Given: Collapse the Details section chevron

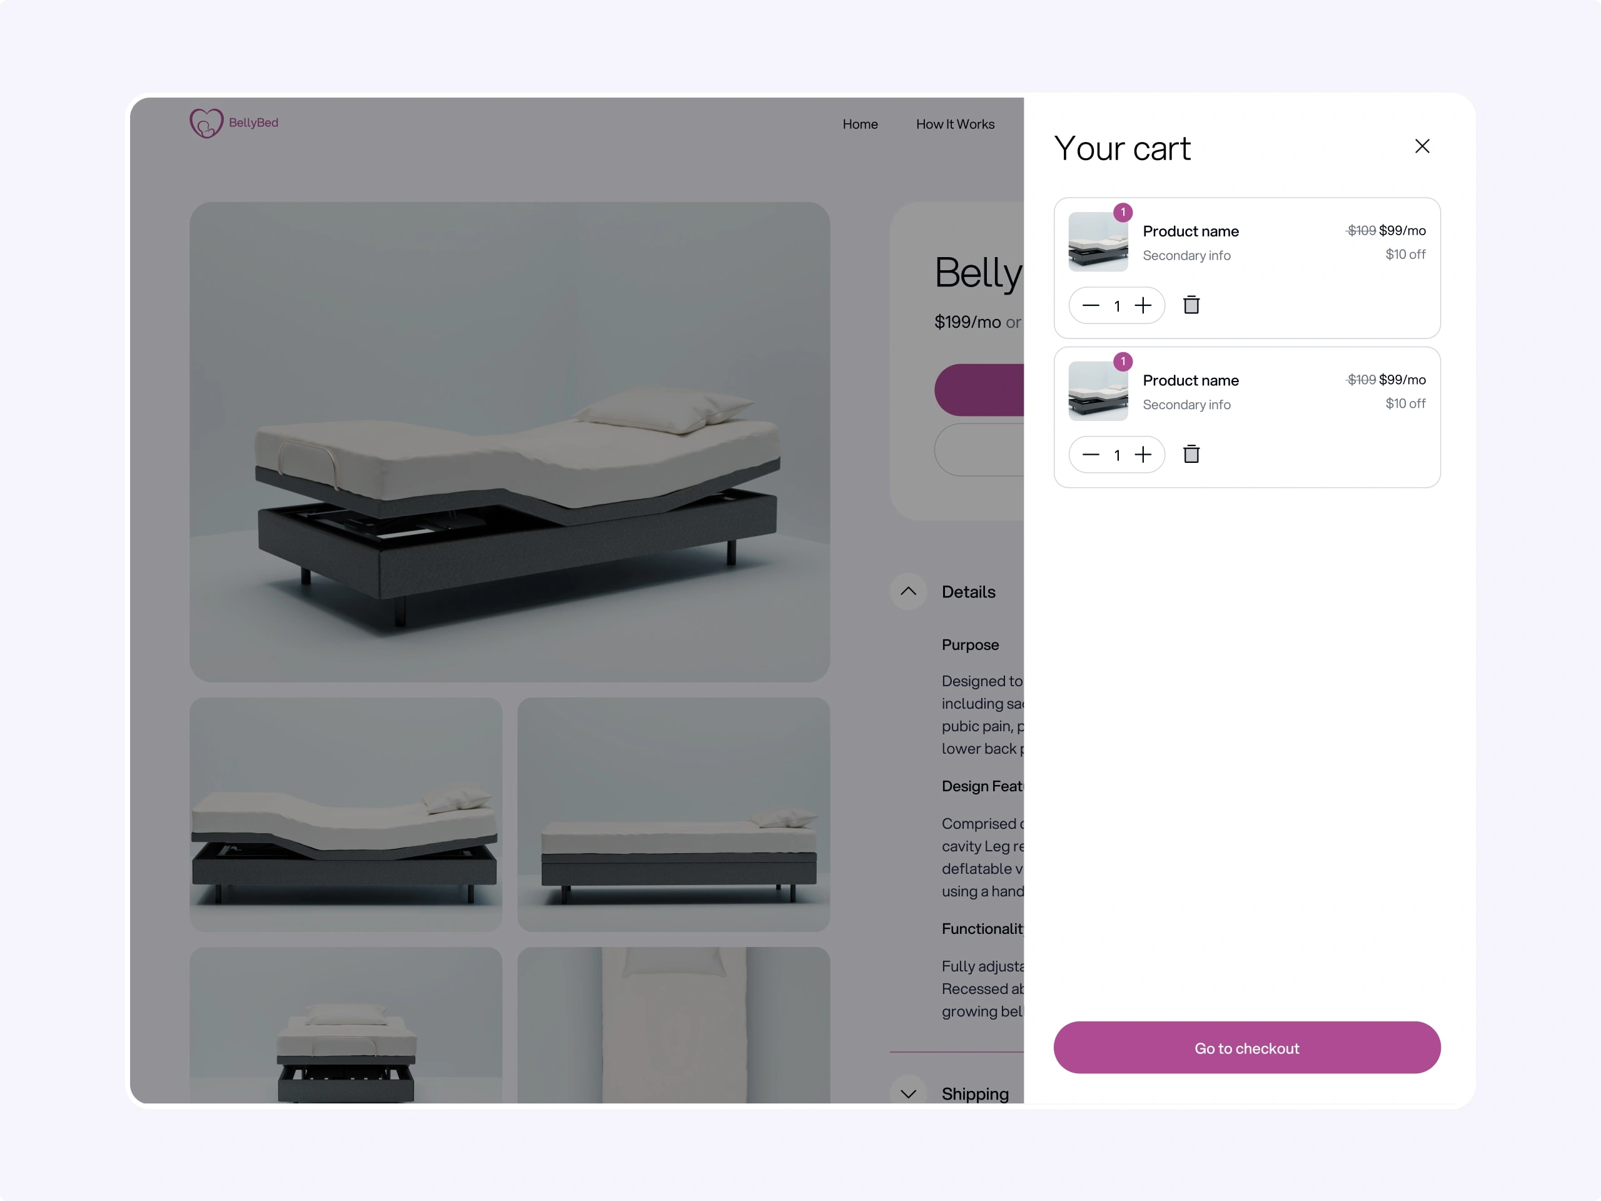Looking at the screenshot, I should pyautogui.click(x=908, y=592).
